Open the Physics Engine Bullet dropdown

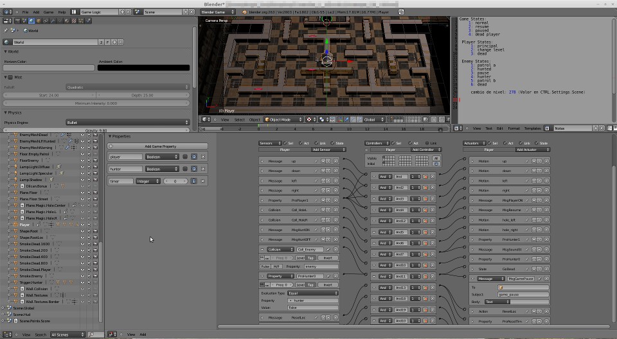pos(127,122)
